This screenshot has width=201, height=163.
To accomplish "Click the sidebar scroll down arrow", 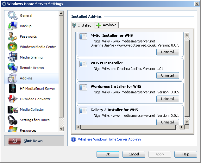I will tap(61, 129).
